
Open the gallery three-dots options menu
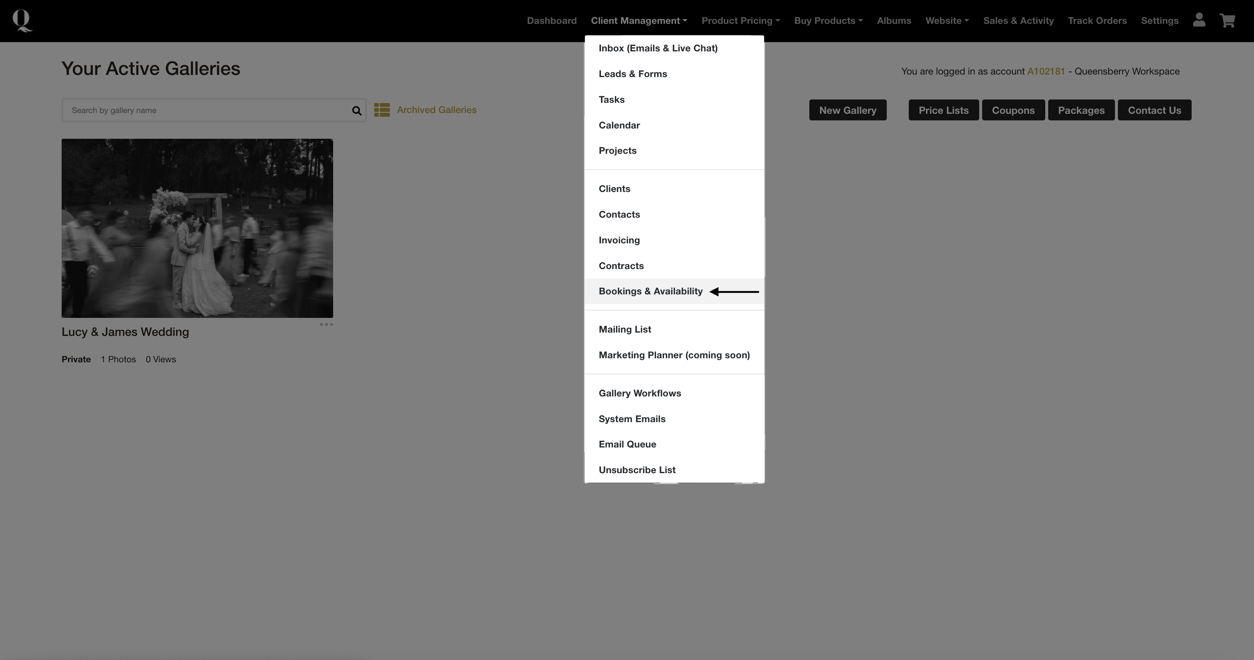click(326, 324)
